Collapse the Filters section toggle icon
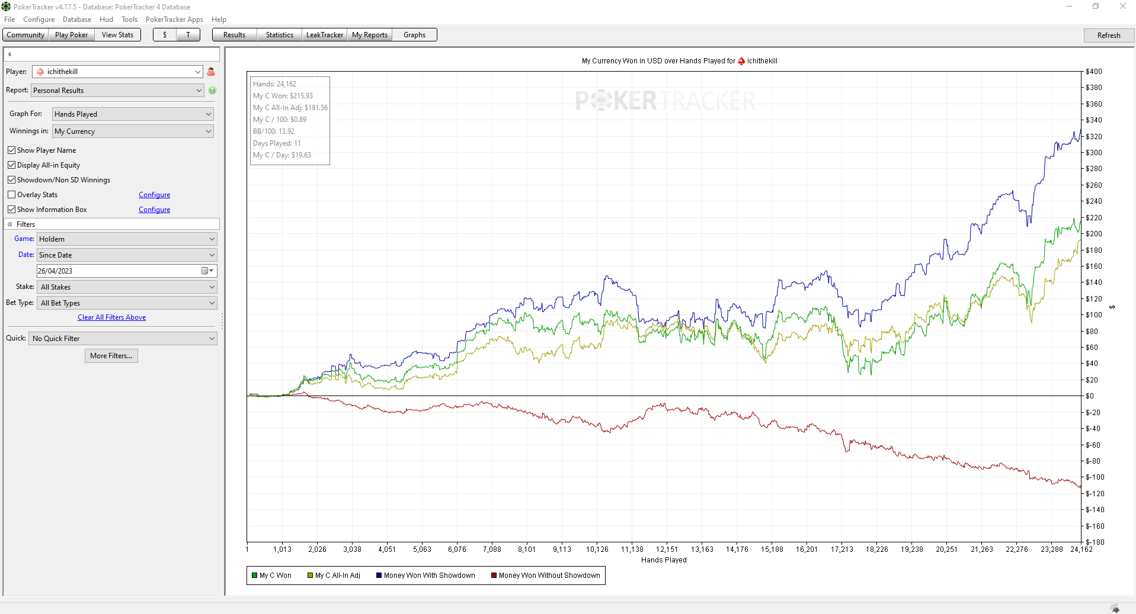The width and height of the screenshot is (1136, 614). coord(10,224)
